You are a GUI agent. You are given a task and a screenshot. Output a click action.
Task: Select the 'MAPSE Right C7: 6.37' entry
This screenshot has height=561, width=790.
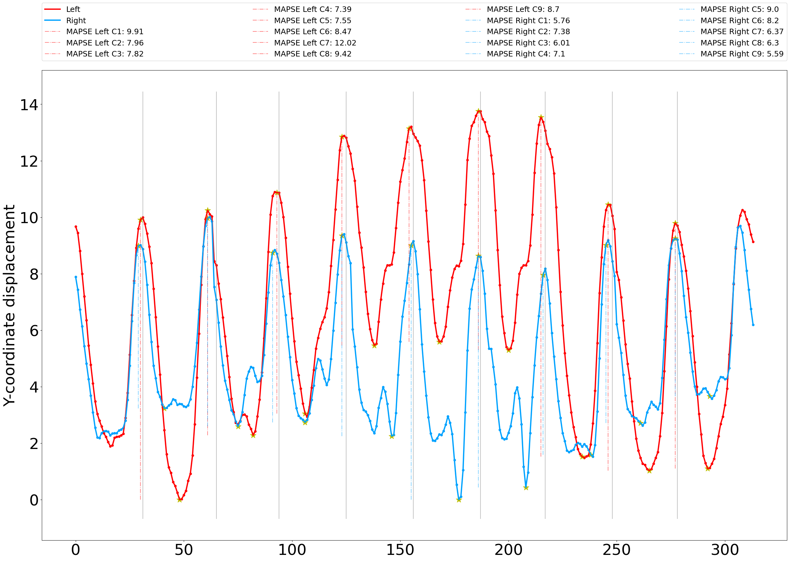tap(742, 32)
